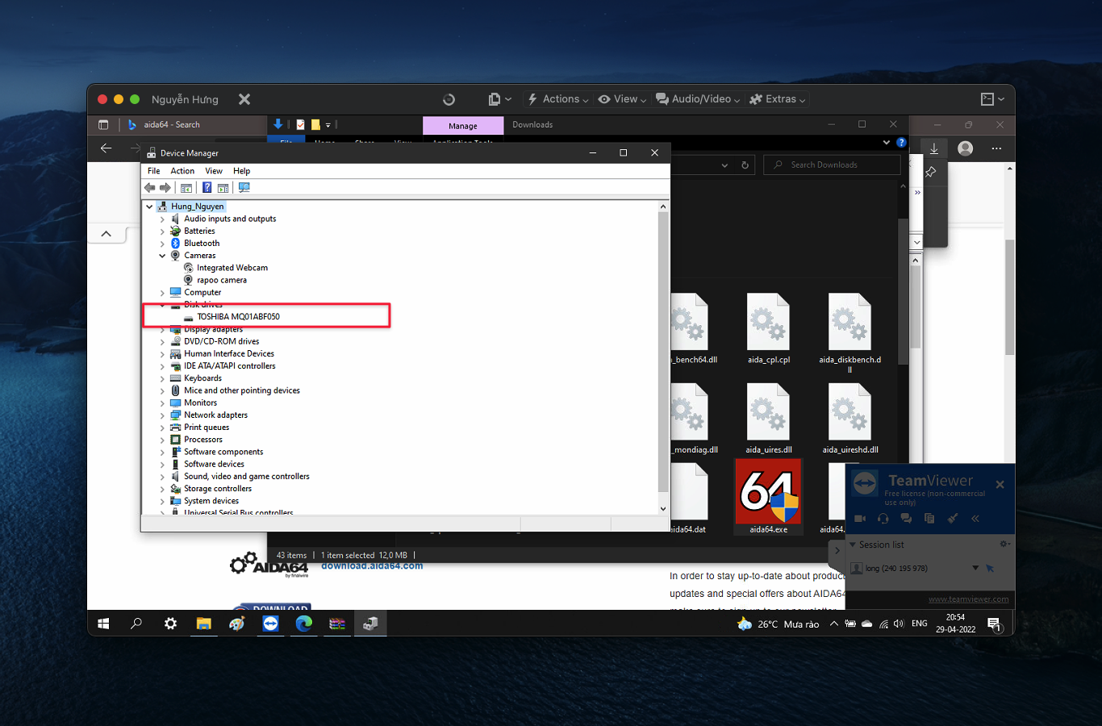Select the TOSHIBA MQ01ABF050 disk drive
Image resolution: width=1102 pixels, height=726 pixels.
(238, 317)
